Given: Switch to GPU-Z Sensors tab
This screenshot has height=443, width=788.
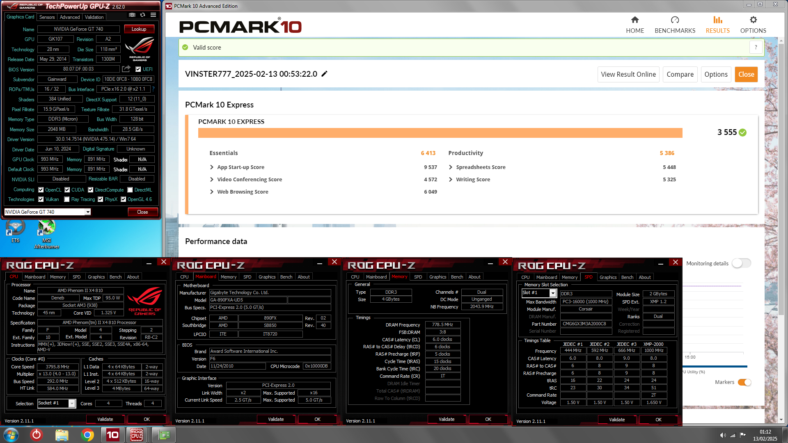Looking at the screenshot, I should [x=47, y=17].
